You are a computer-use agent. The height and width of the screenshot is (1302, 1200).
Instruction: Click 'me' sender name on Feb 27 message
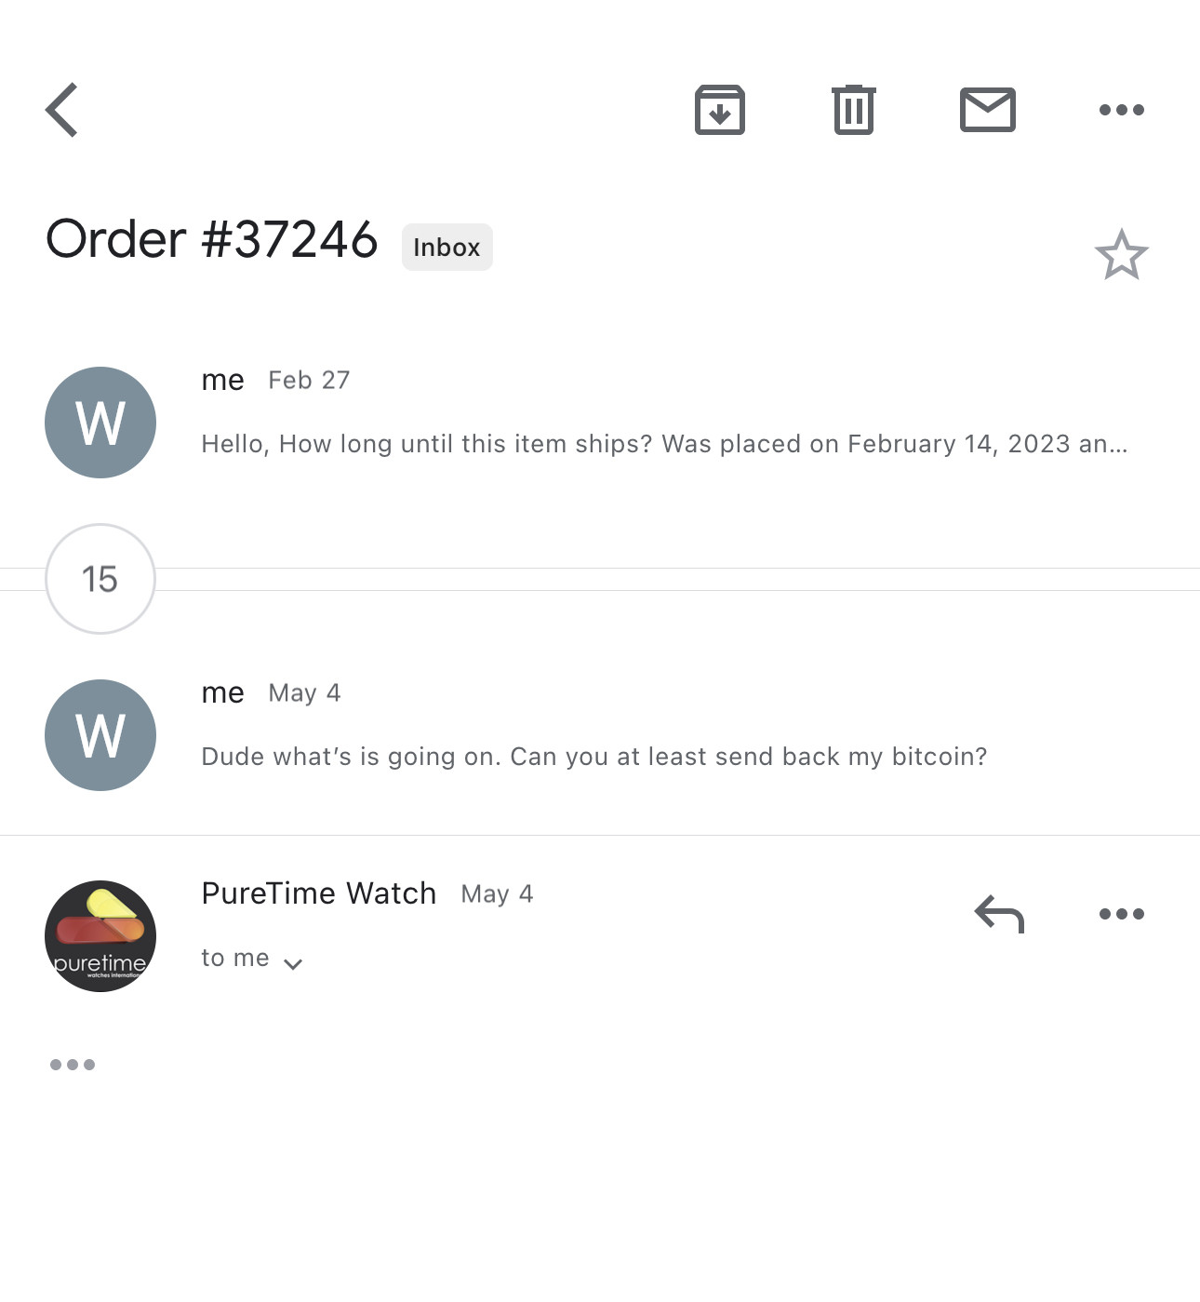pyautogui.click(x=223, y=381)
